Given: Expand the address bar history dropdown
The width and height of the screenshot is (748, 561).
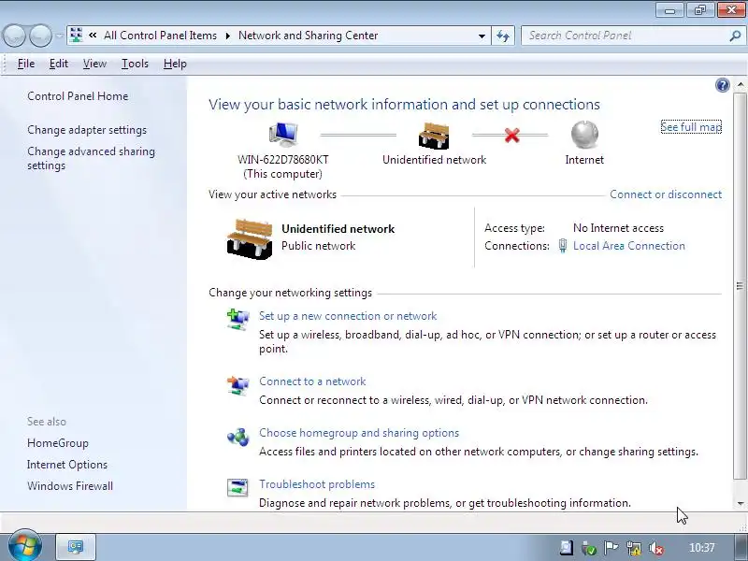Looking at the screenshot, I should (x=482, y=36).
